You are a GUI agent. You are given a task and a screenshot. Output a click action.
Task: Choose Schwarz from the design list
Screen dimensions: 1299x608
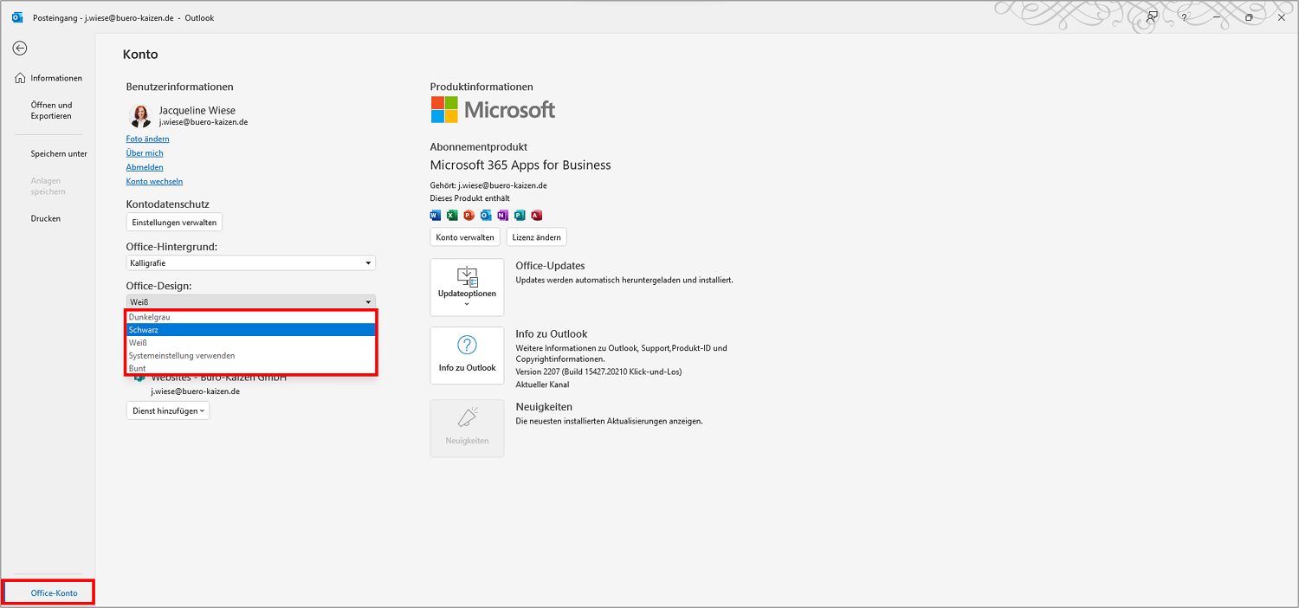coord(251,330)
